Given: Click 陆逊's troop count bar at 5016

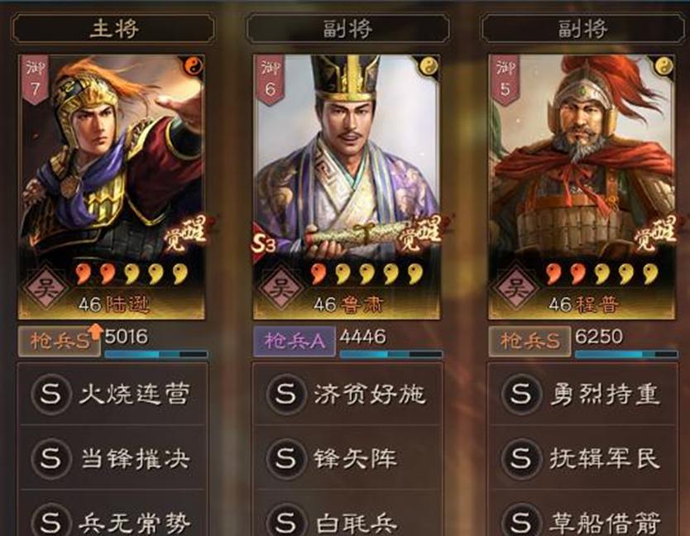Looking at the screenshot, I should pos(156,354).
